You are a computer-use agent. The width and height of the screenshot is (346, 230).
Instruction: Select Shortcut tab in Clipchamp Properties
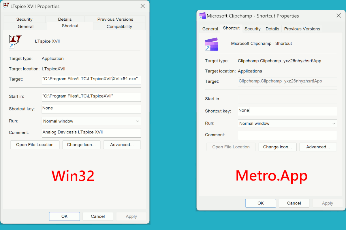coord(231,28)
